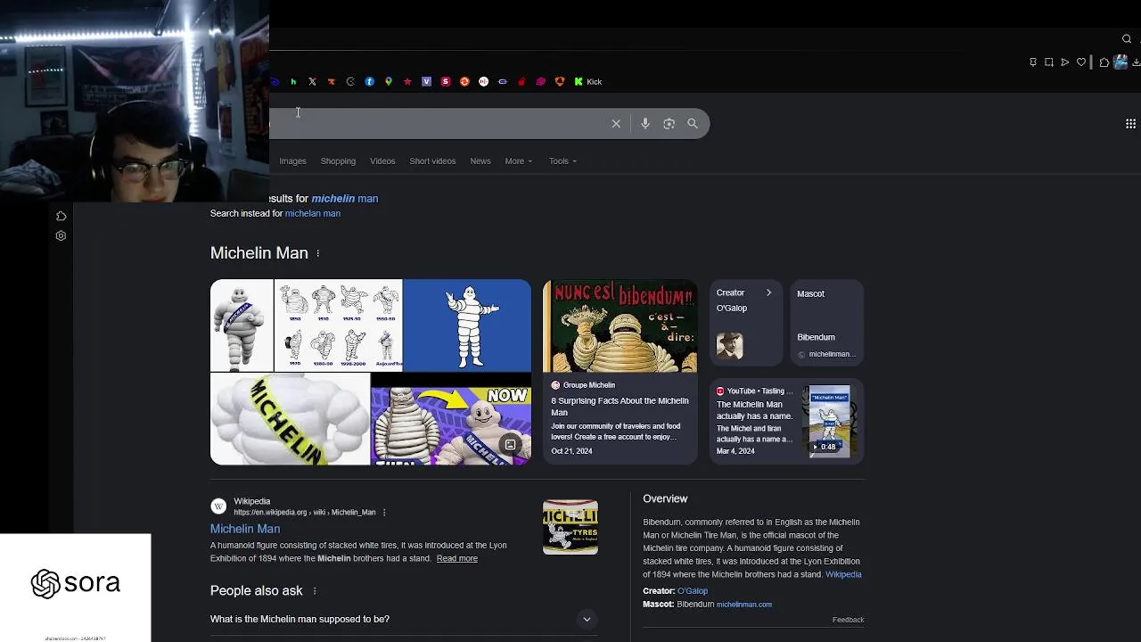Open the X bookmark icon
The width and height of the screenshot is (1141, 642).
(x=312, y=82)
